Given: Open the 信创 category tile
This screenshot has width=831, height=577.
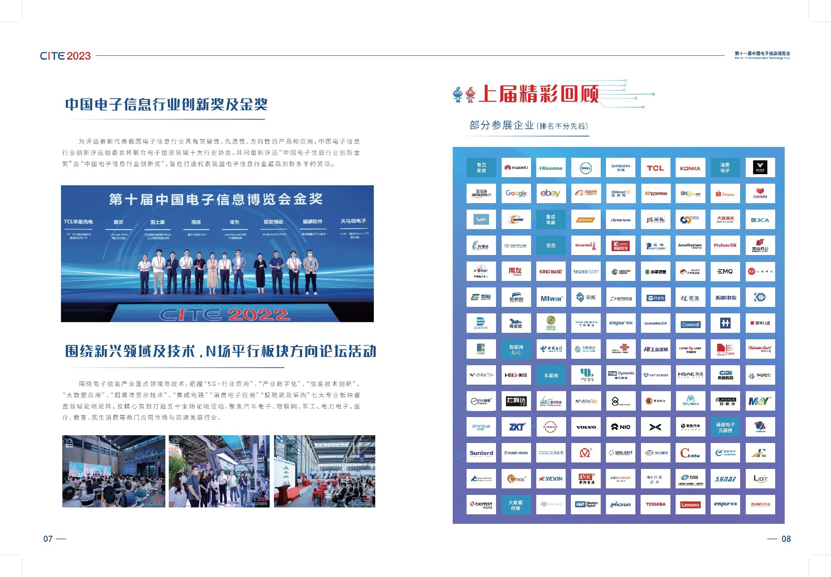Looking at the screenshot, I should point(551,245).
